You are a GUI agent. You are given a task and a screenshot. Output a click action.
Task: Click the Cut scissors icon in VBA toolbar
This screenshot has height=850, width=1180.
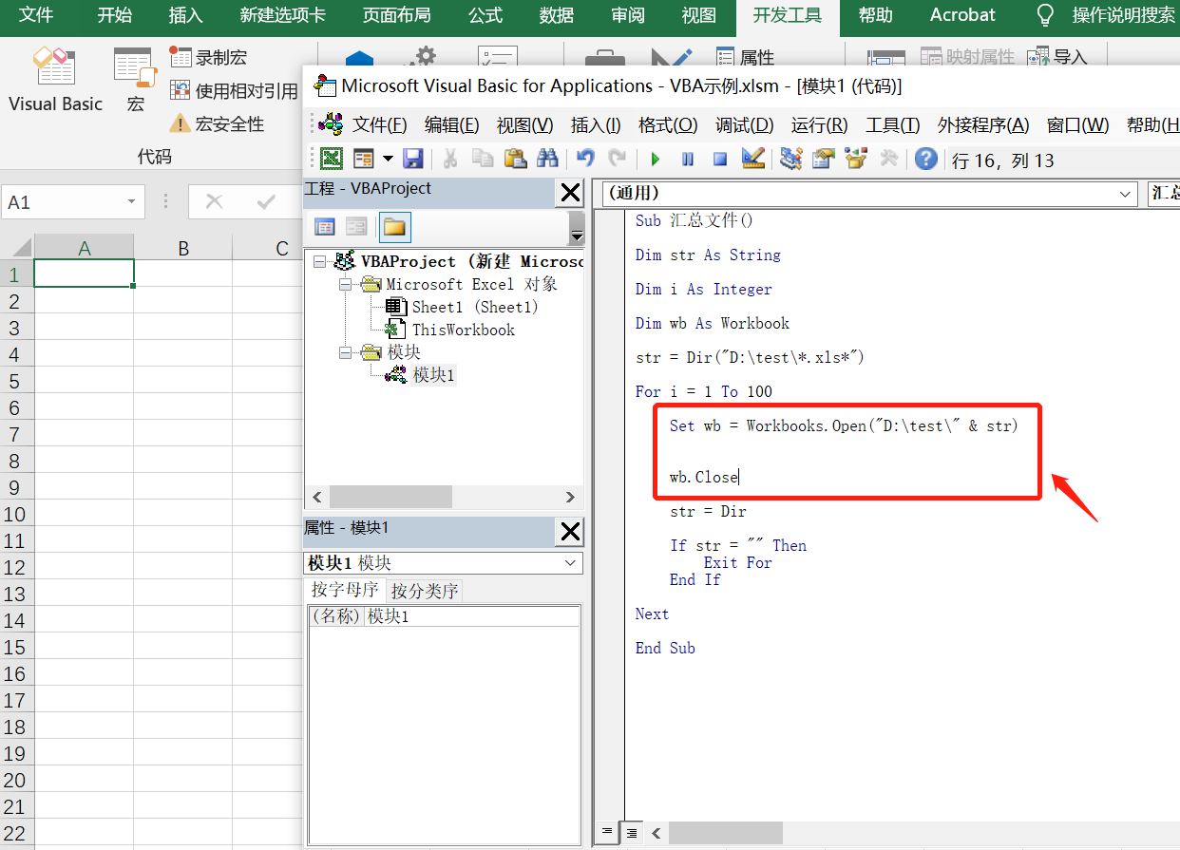point(450,159)
